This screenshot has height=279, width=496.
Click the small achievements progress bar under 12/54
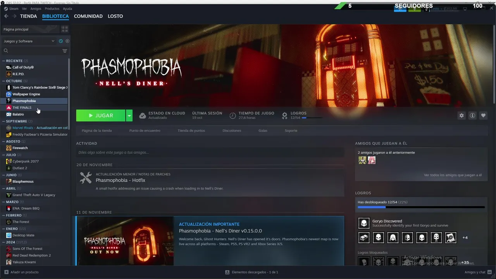click(x=312, y=118)
